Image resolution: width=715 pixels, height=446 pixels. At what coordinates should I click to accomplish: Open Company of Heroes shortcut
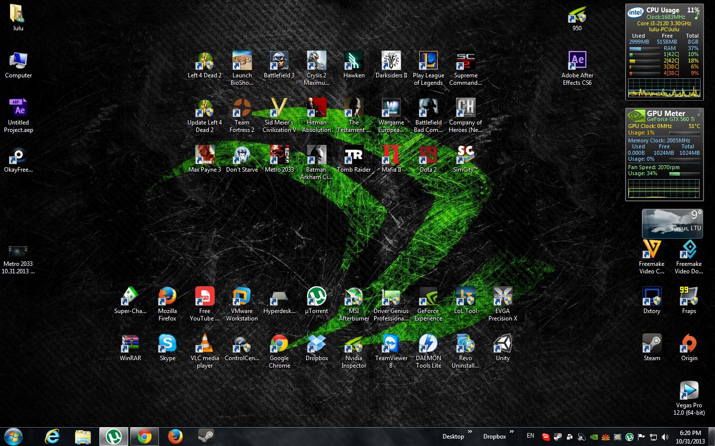(x=466, y=116)
